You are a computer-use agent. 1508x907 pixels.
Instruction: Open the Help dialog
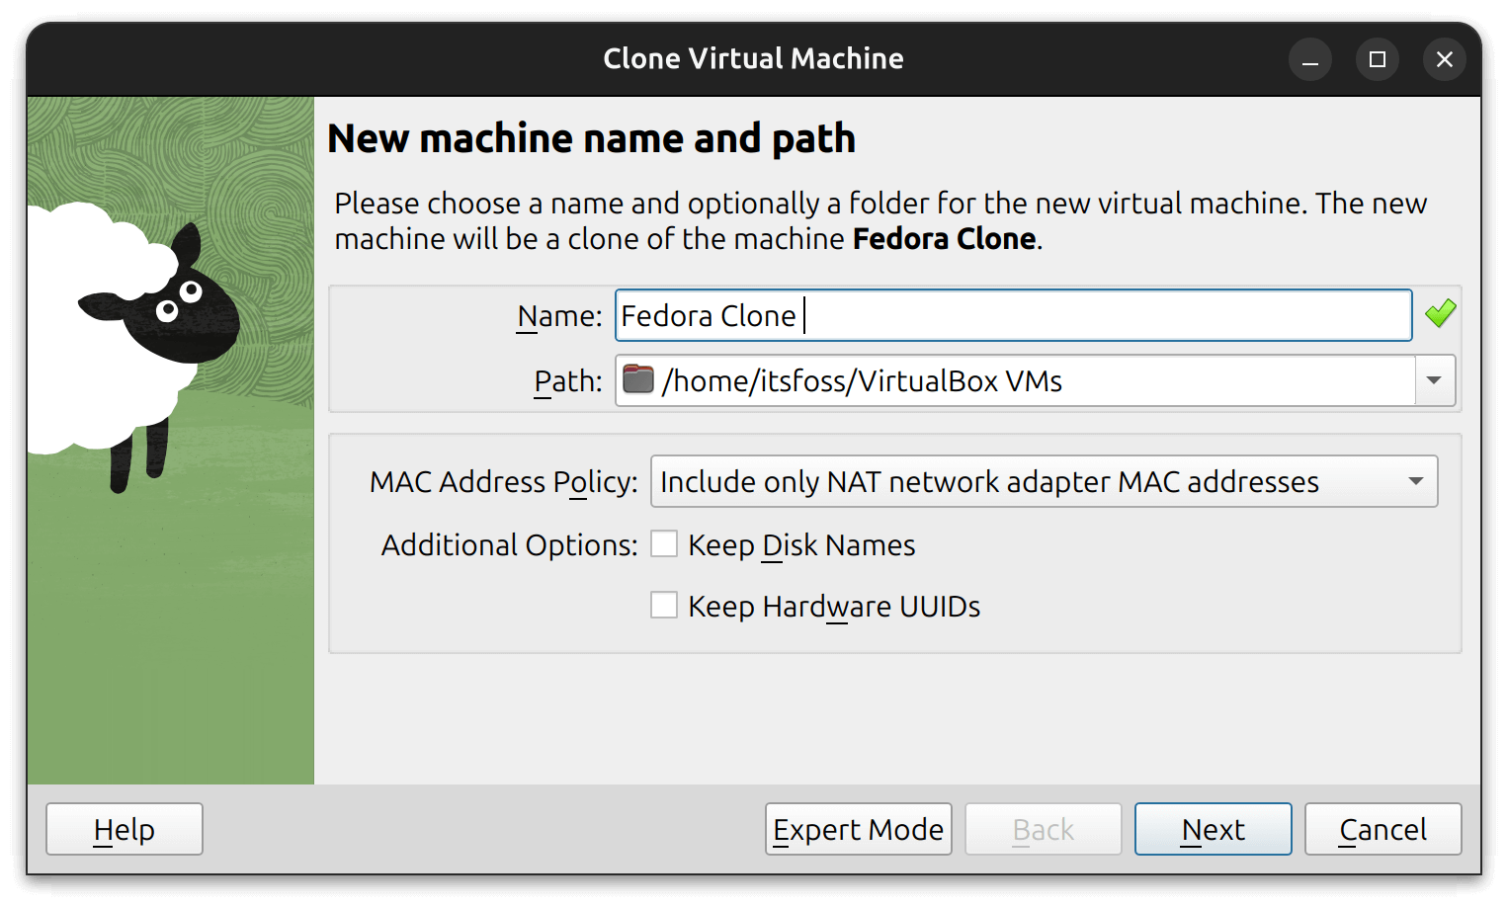(124, 829)
